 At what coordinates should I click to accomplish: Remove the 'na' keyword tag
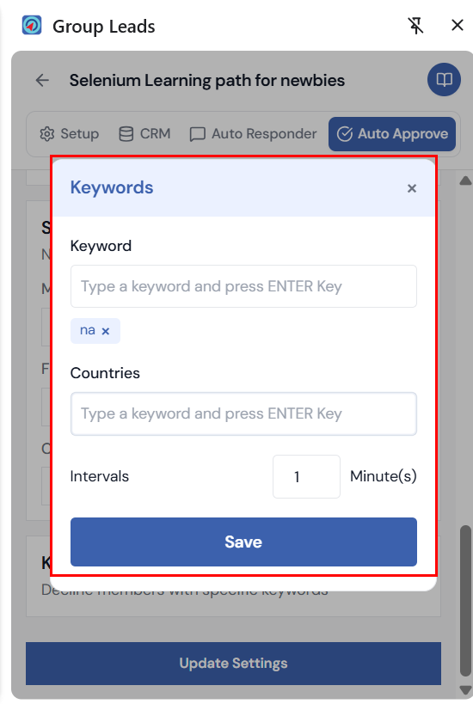coord(106,331)
